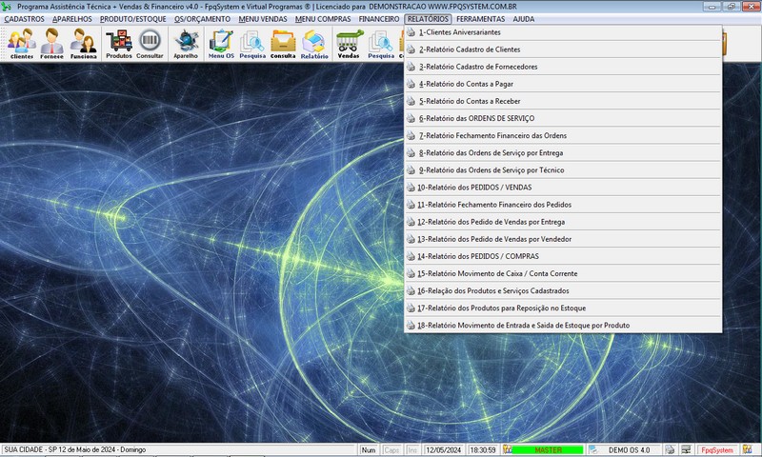The width and height of the screenshot is (762, 457).
Task: Open the MENU COMPRAS menu
Action: coord(323,19)
